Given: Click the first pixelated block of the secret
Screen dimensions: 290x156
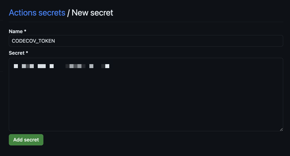Looking at the screenshot, I should tap(16, 66).
